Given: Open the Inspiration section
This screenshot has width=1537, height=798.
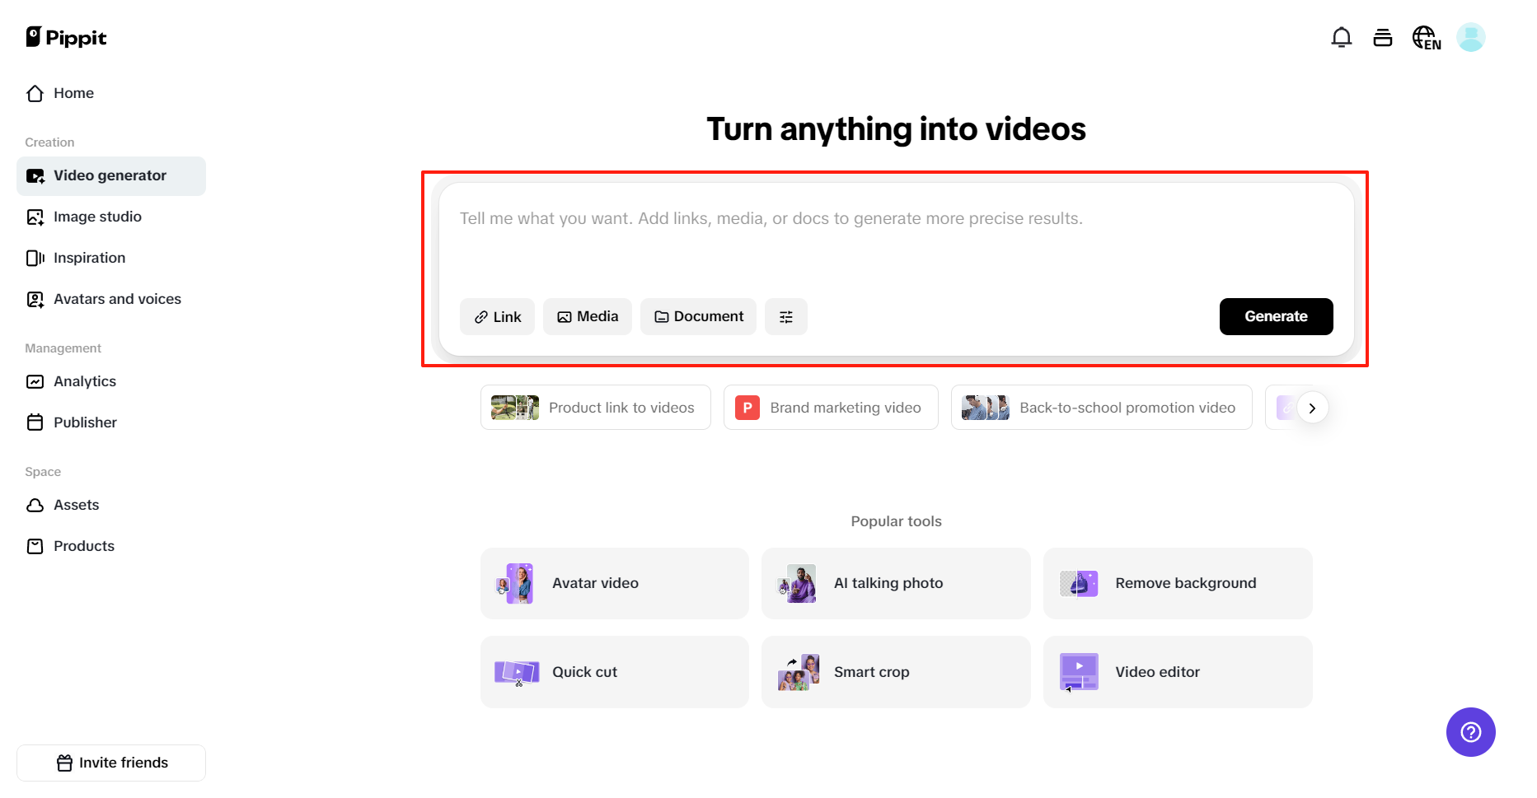Looking at the screenshot, I should click(89, 258).
